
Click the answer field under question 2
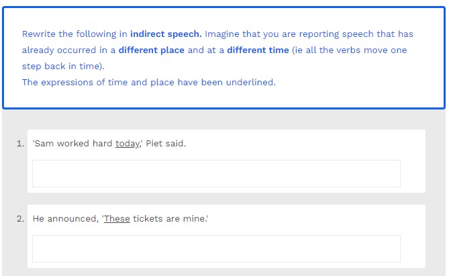click(x=216, y=248)
